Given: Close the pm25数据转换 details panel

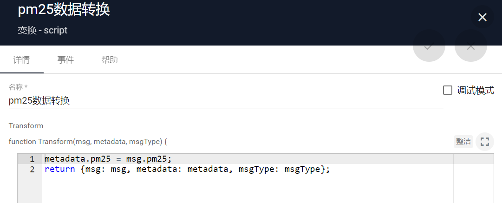Looking at the screenshot, I should point(482,17).
